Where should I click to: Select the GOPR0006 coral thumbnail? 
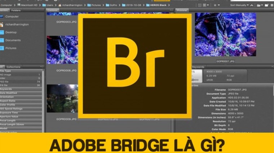click(x=62, y=50)
